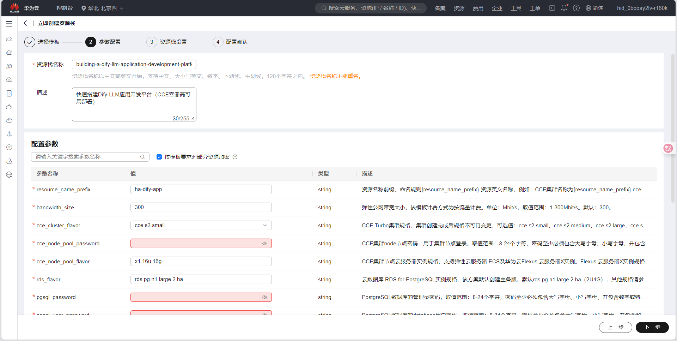Open the cce_cluster_flavor dropdown
The height and width of the screenshot is (341, 677).
tap(201, 225)
